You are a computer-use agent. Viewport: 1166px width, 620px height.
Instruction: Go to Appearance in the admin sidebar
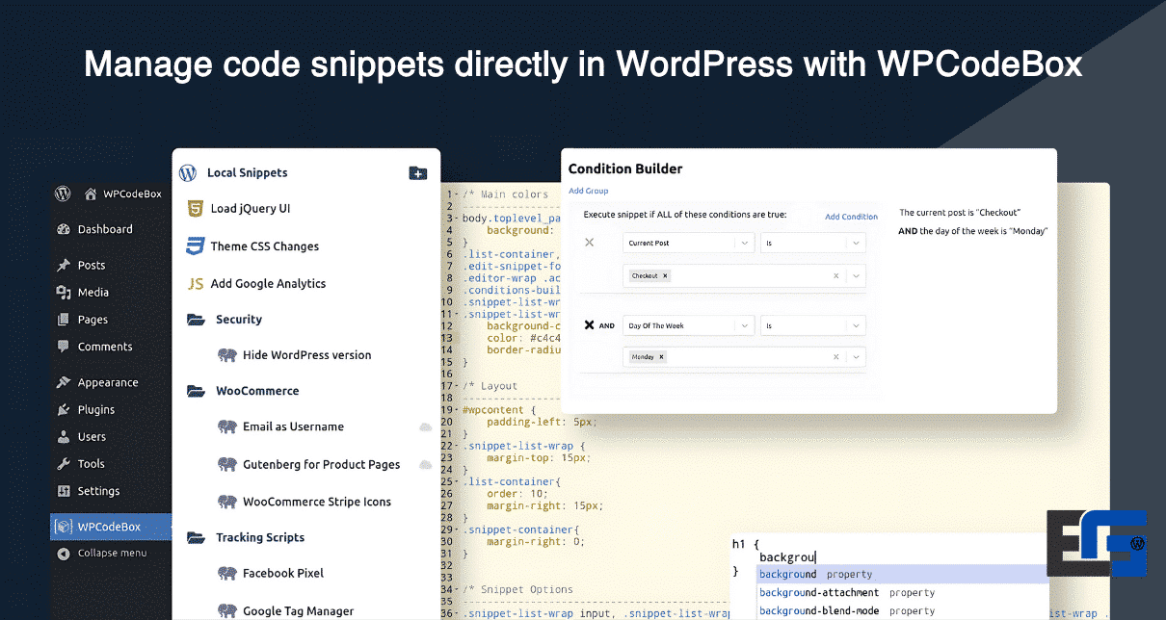tap(107, 383)
